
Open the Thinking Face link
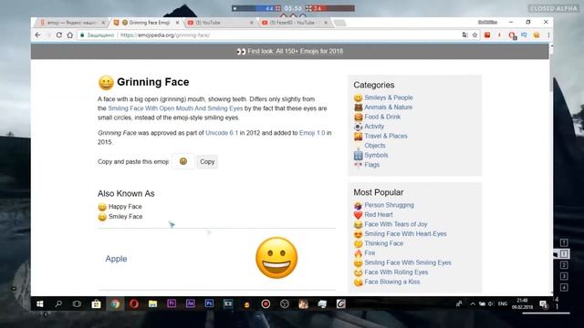383,243
